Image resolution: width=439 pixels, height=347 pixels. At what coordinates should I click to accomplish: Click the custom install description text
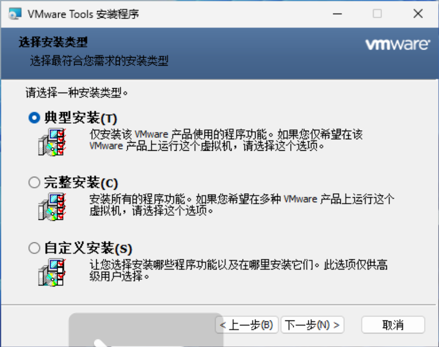[x=239, y=270]
